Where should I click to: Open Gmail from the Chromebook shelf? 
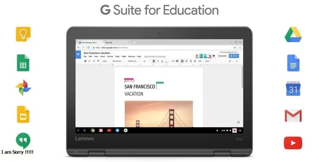[x=101, y=131]
